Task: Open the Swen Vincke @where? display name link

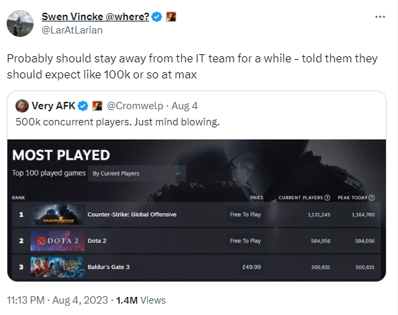Action: (x=95, y=17)
